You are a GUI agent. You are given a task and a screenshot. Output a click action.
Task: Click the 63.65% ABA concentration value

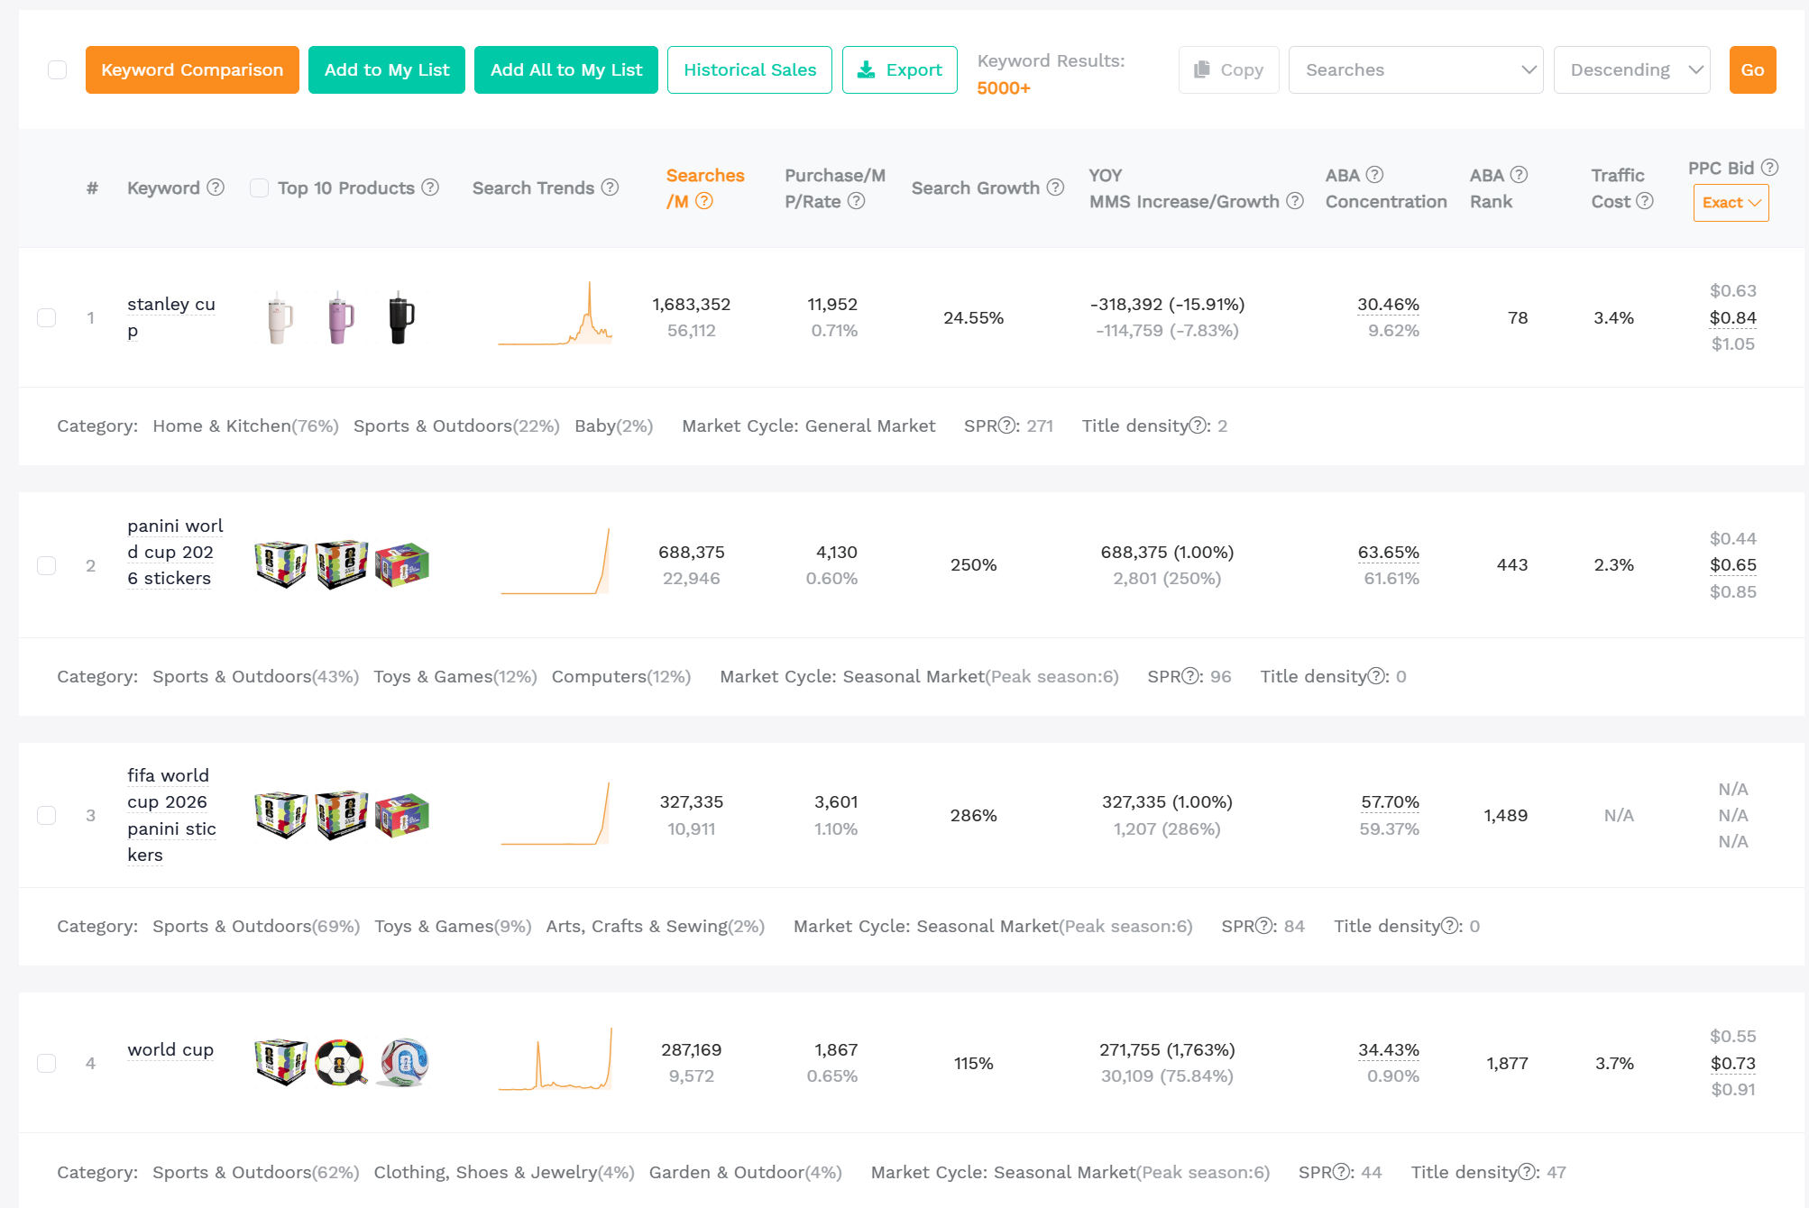pyautogui.click(x=1388, y=552)
